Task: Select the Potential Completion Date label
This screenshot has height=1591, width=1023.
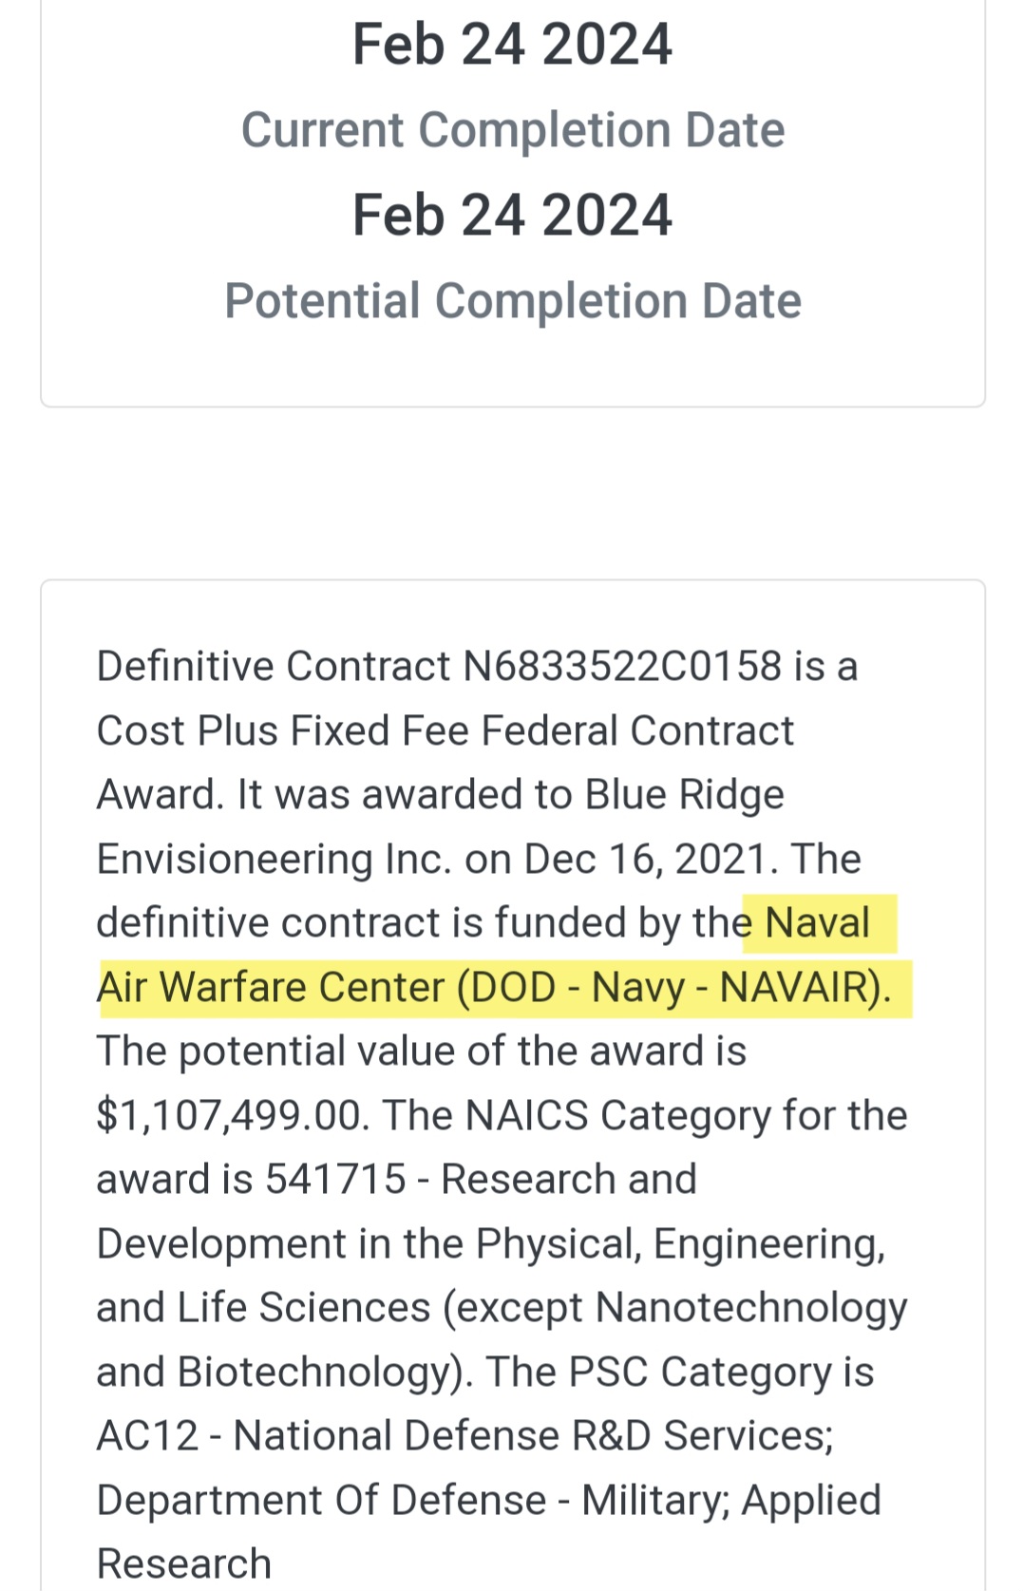Action: click(513, 301)
